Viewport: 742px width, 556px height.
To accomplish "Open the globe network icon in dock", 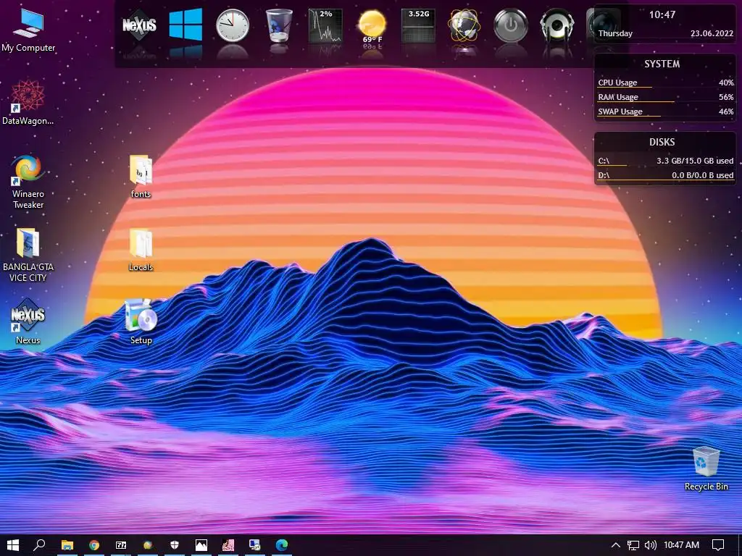I will [x=464, y=26].
